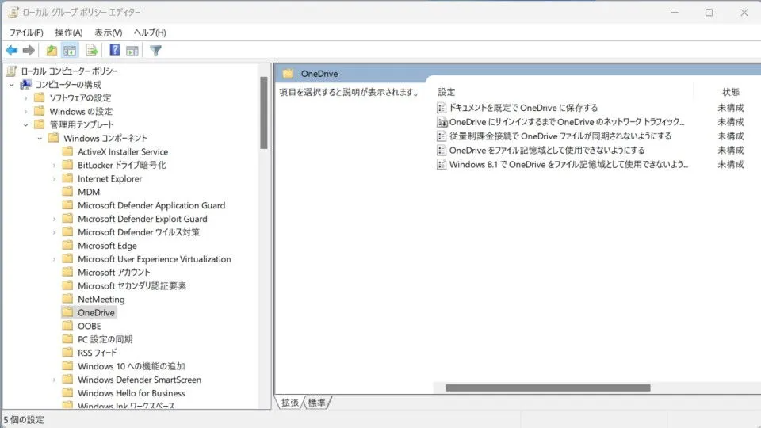
Task: Select Microsoft Defender ウイルス対策 item
Action: coord(139,232)
